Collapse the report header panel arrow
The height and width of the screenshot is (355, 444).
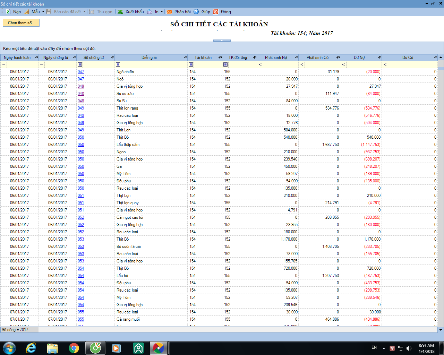(x=222, y=41)
